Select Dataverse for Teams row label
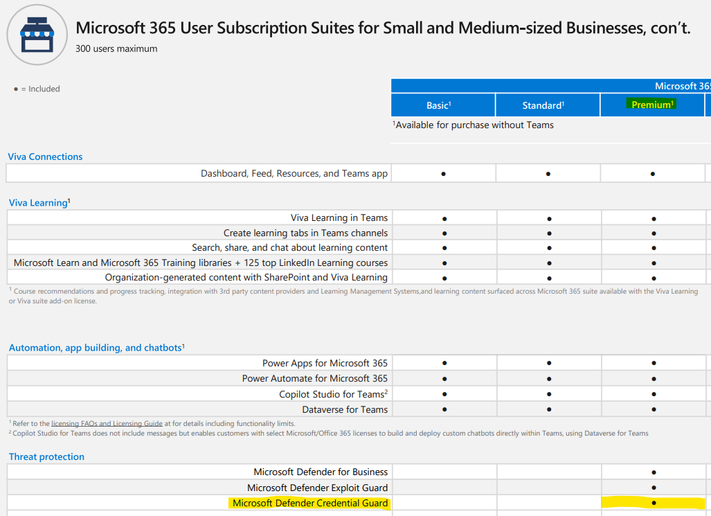This screenshot has width=711, height=516. pyautogui.click(x=345, y=409)
